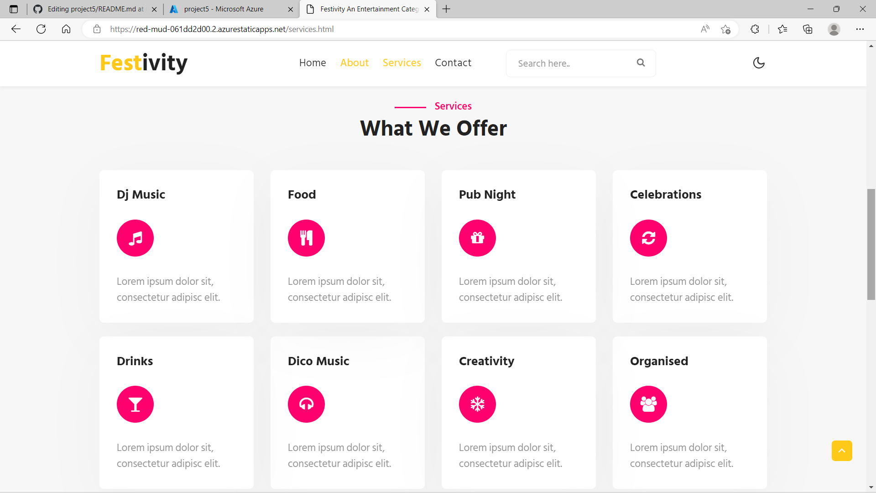
Task: Click the Pub Night gift icon
Action: (477, 238)
